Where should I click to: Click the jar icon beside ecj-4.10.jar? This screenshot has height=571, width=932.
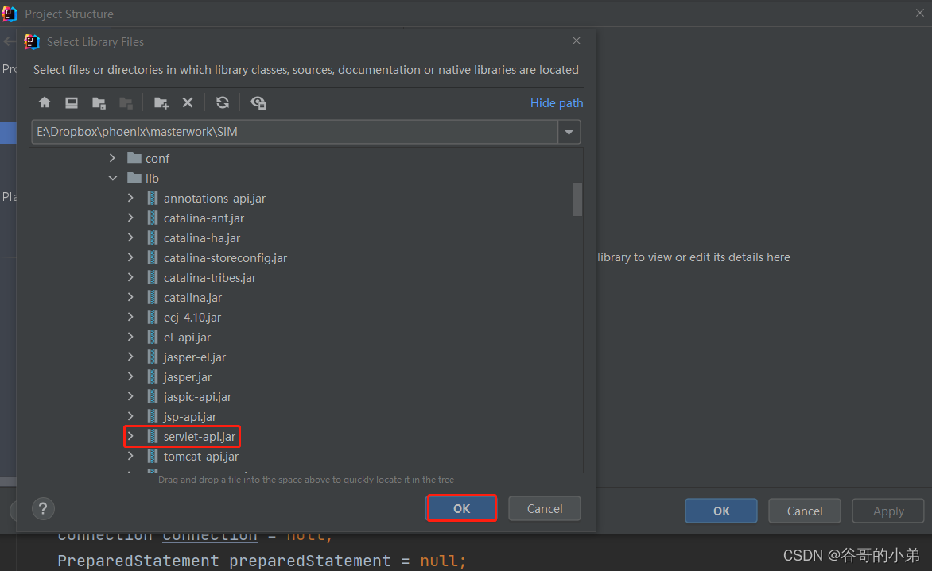pyautogui.click(x=153, y=318)
